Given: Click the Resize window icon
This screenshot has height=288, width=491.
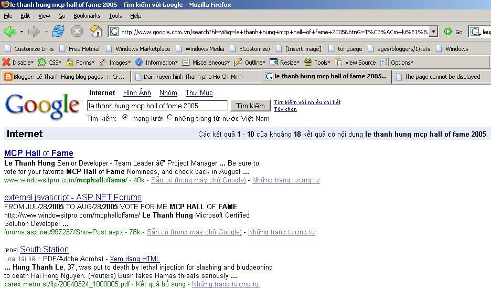Looking at the screenshot, I should [x=274, y=62].
